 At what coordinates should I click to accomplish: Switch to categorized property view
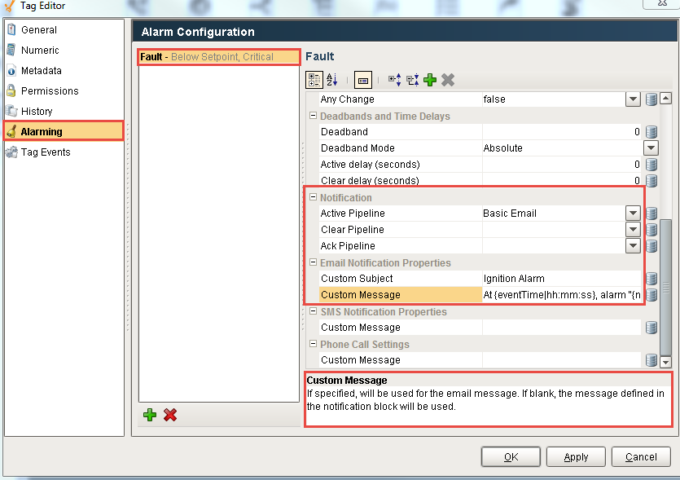tap(315, 79)
